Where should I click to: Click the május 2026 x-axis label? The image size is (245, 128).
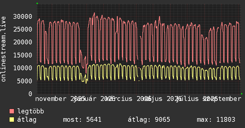(162, 99)
